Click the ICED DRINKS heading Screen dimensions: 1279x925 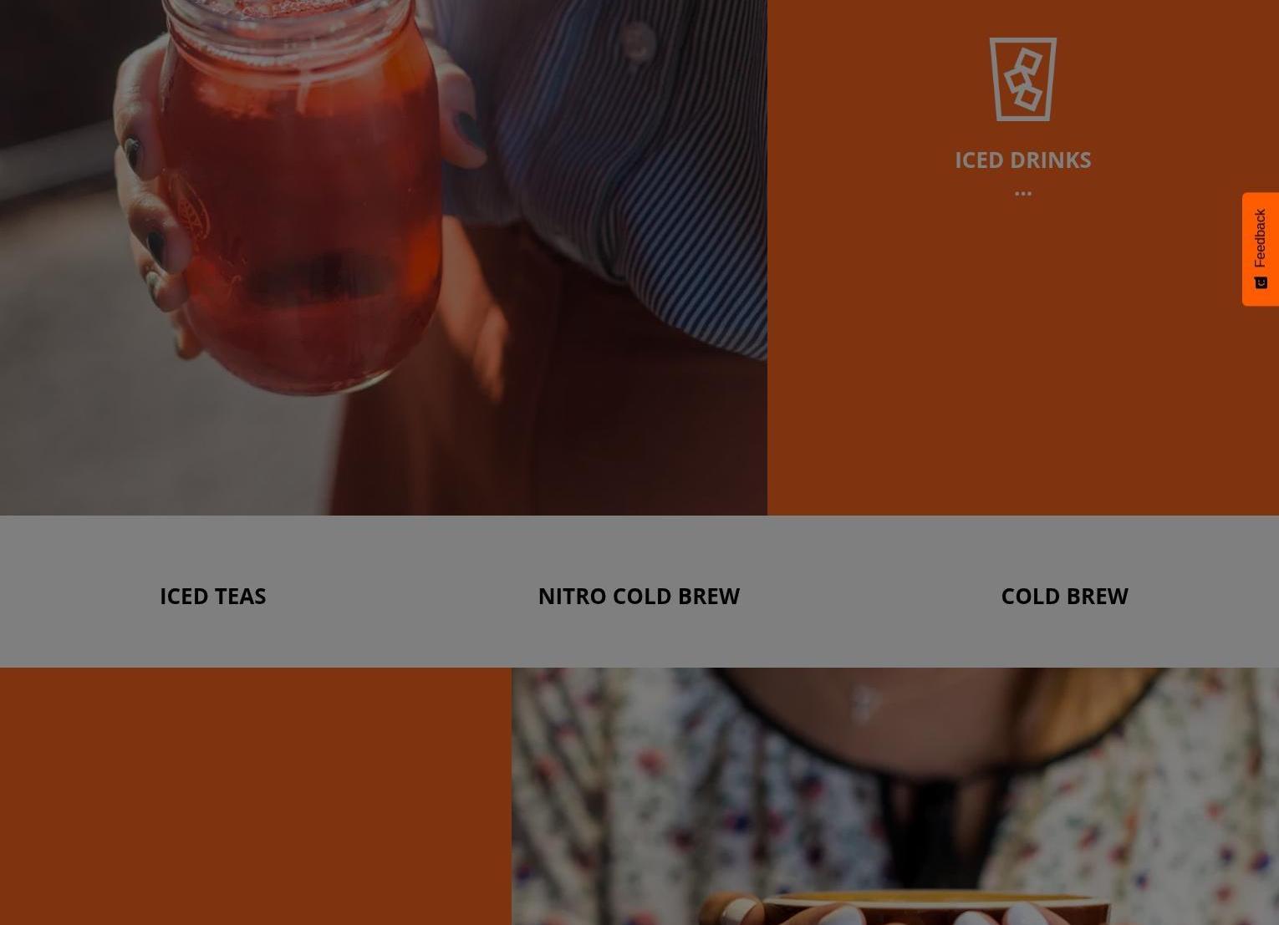point(1022,160)
